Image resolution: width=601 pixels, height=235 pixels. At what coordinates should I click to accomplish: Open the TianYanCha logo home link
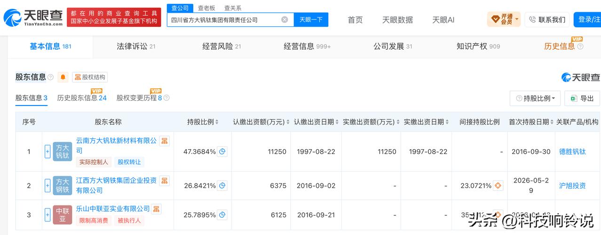coord(33,18)
